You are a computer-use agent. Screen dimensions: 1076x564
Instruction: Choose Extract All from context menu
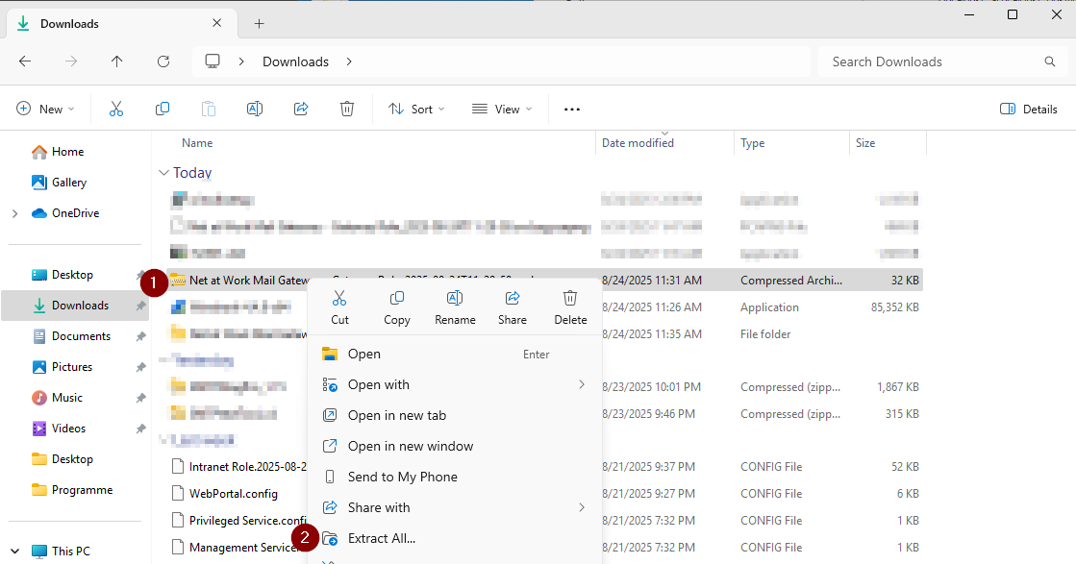point(382,538)
